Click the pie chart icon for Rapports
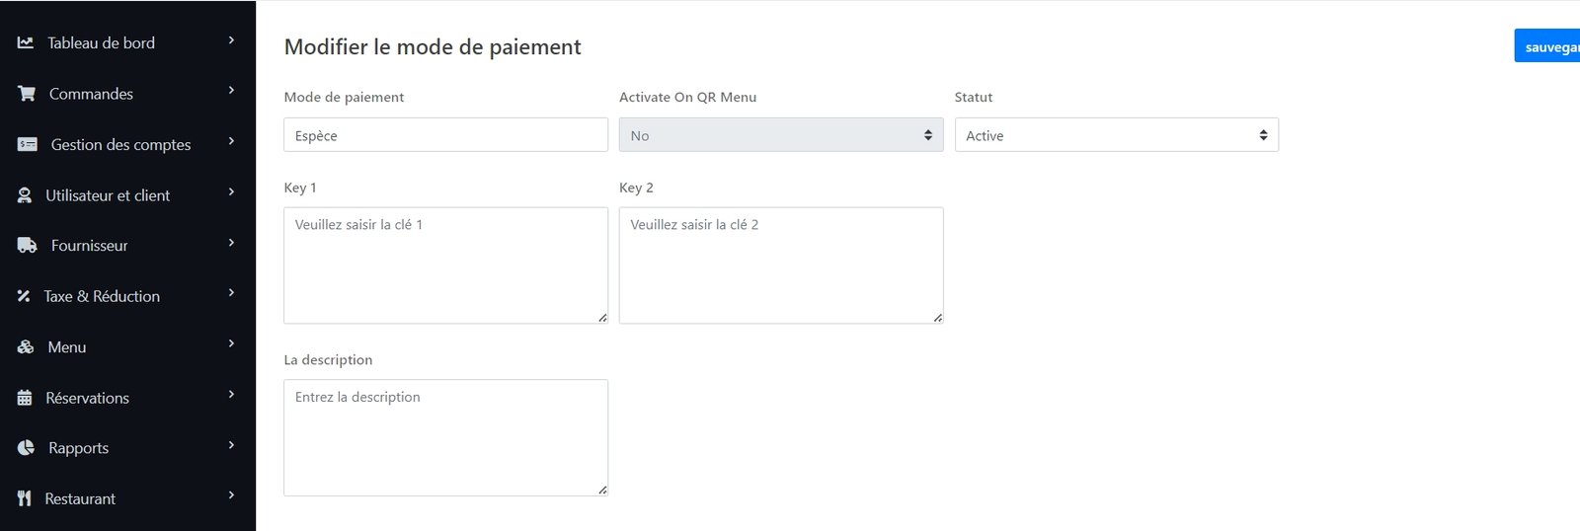The height and width of the screenshot is (531, 1580). pos(26,448)
